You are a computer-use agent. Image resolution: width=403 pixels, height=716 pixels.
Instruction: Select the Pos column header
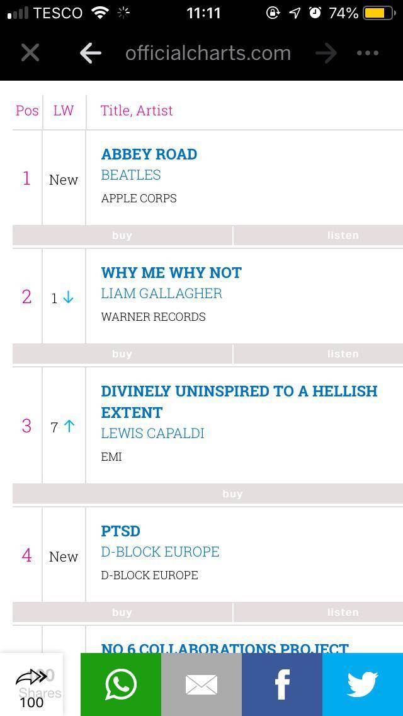(x=26, y=110)
